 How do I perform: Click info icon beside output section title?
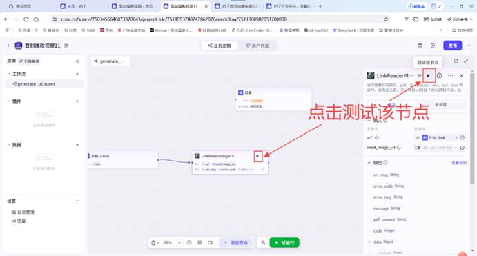click(385, 163)
